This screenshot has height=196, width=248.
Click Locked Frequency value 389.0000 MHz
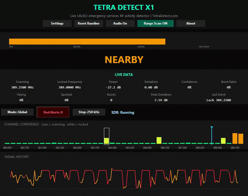[x=70, y=87]
